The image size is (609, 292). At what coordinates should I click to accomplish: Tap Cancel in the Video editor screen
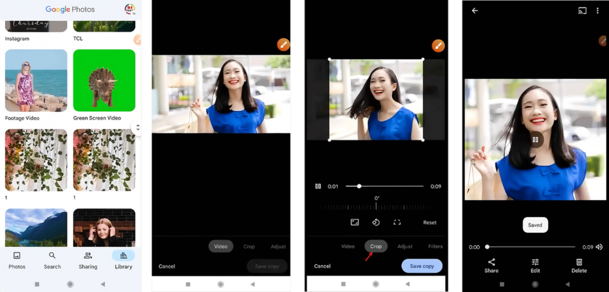pos(167,266)
